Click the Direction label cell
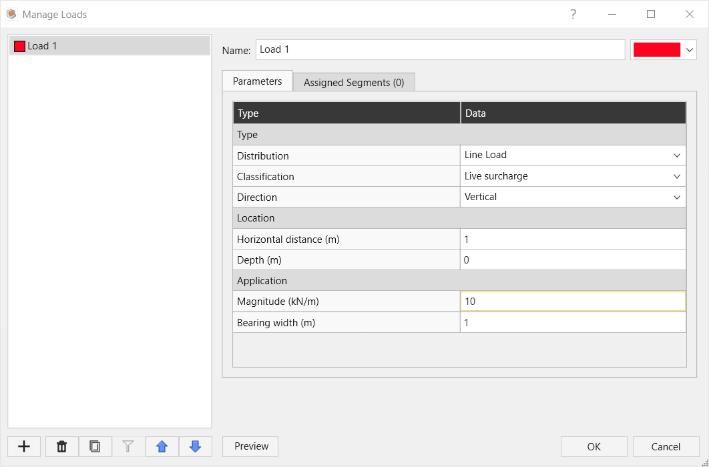Viewport: 709px width, 467px height. 346,197
